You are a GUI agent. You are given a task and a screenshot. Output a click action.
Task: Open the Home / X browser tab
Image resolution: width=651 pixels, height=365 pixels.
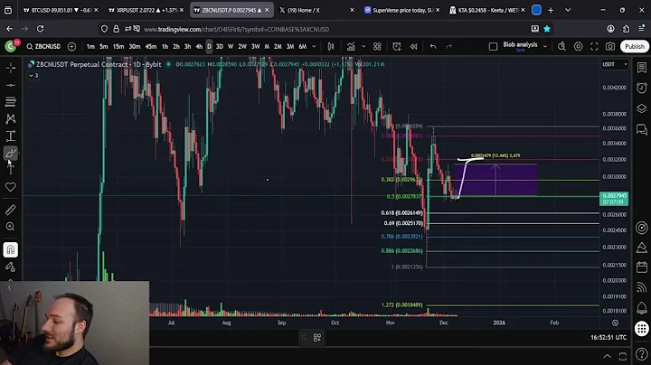316,10
